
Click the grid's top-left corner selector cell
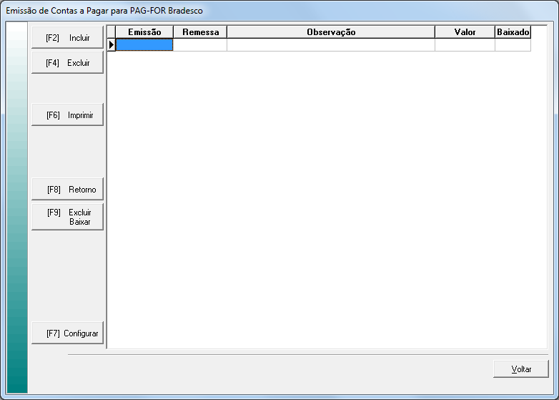point(112,32)
